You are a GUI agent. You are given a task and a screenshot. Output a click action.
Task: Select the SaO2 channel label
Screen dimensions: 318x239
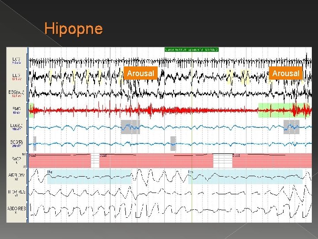16,159
